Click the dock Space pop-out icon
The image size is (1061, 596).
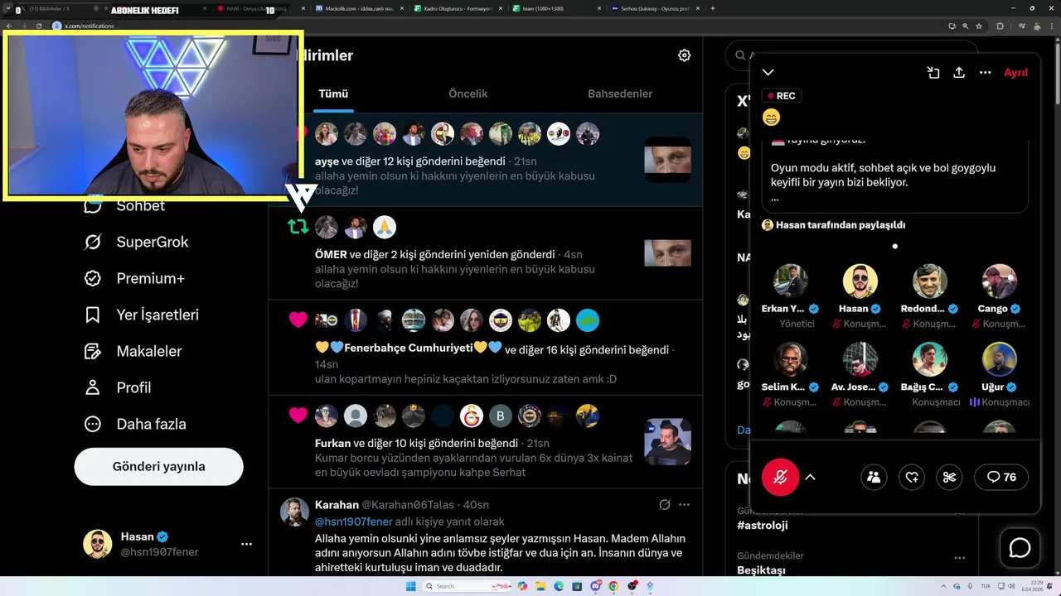[x=933, y=73]
